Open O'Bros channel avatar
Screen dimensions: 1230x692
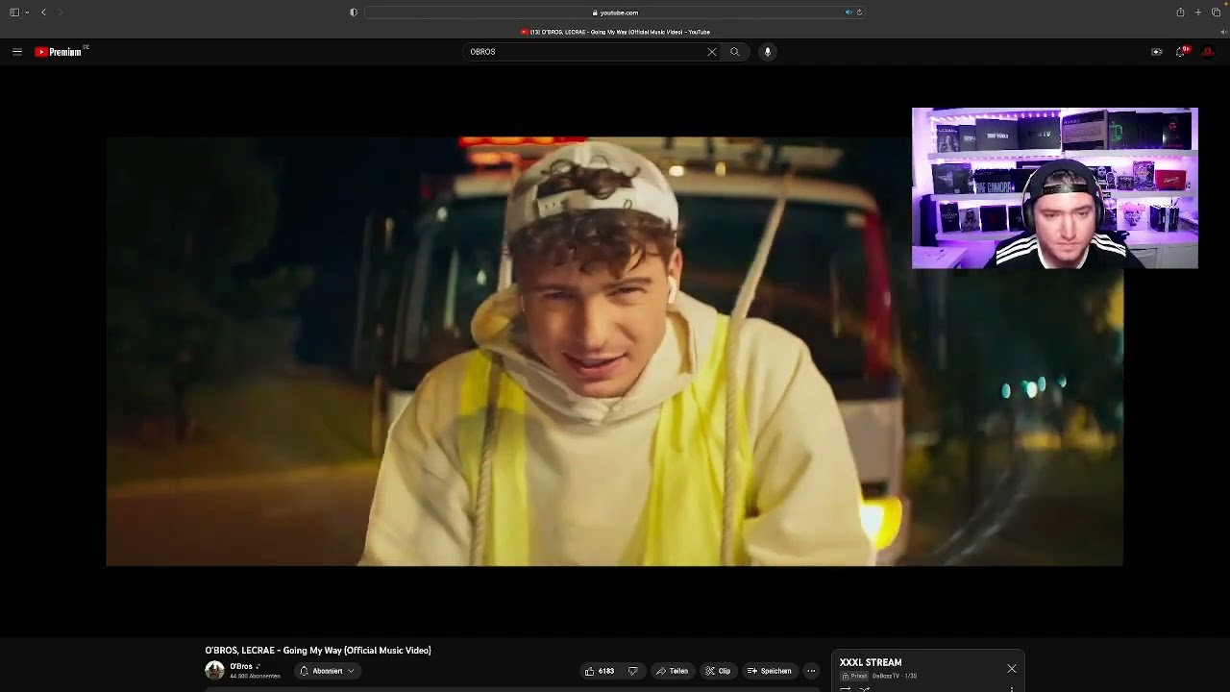coord(214,670)
